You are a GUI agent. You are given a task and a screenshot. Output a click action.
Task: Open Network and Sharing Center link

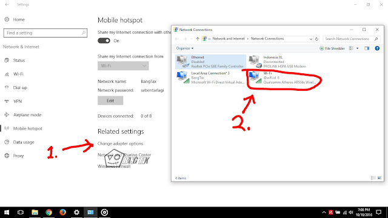124,155
